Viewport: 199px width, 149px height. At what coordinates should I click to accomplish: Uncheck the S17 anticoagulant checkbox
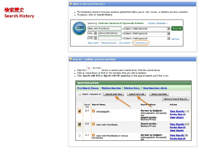tap(80, 111)
